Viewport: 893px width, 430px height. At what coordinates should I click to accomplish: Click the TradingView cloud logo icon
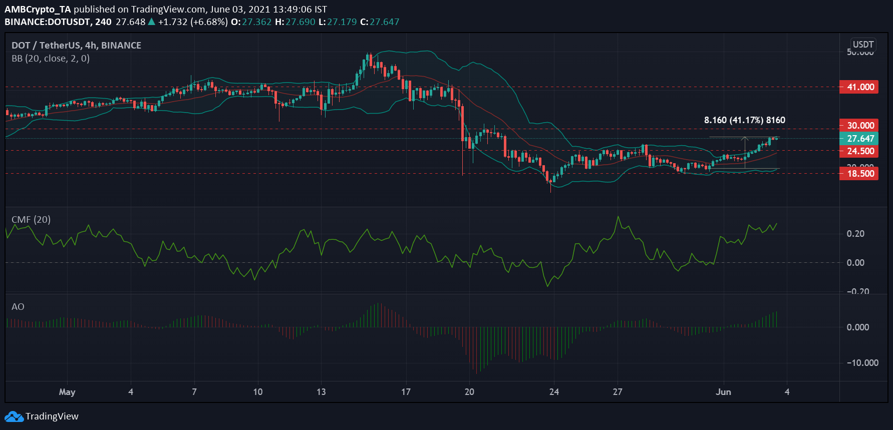click(x=14, y=416)
